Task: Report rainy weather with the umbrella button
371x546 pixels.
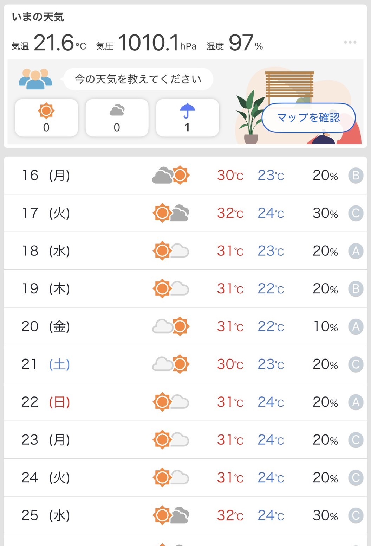Action: click(x=187, y=118)
